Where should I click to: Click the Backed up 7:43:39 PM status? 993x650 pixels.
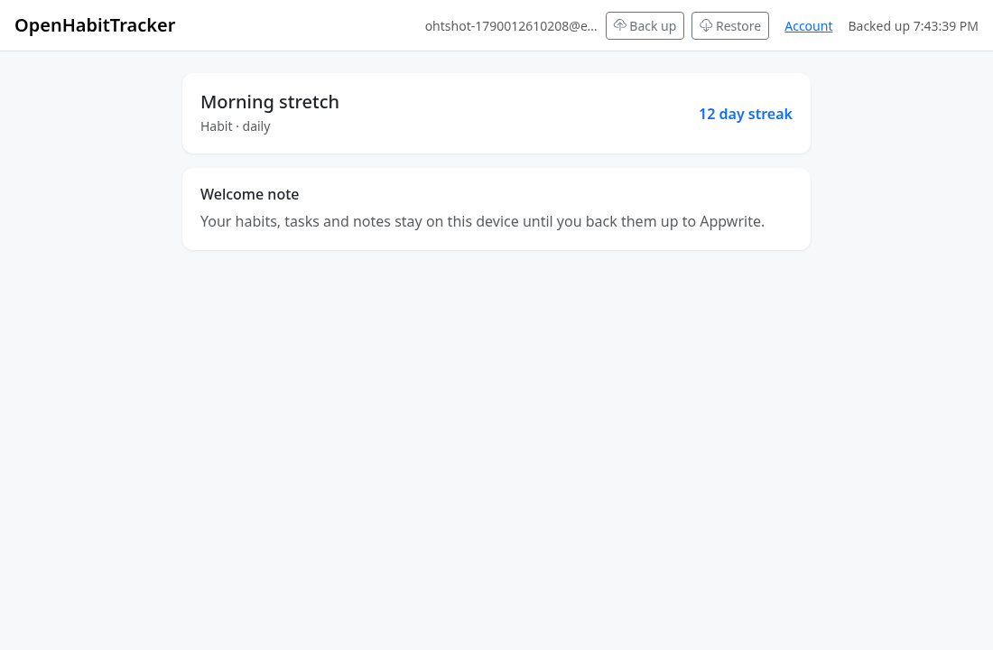[914, 26]
